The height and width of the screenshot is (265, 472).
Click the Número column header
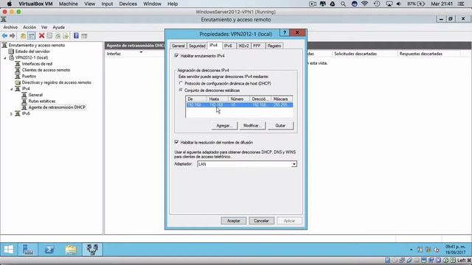coord(239,99)
